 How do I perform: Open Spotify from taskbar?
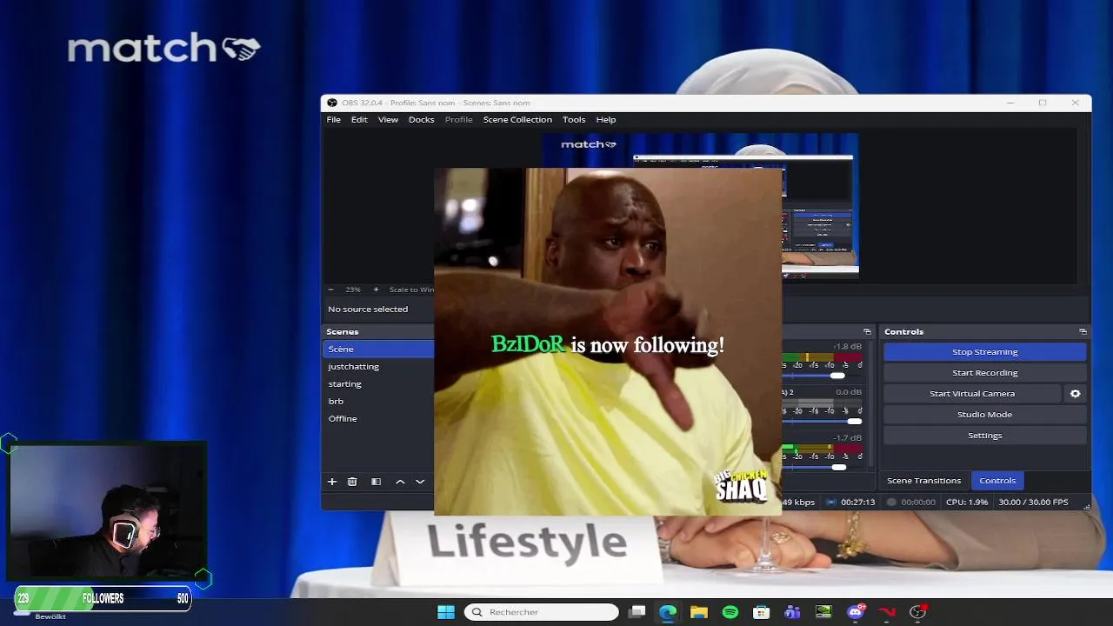coord(730,612)
